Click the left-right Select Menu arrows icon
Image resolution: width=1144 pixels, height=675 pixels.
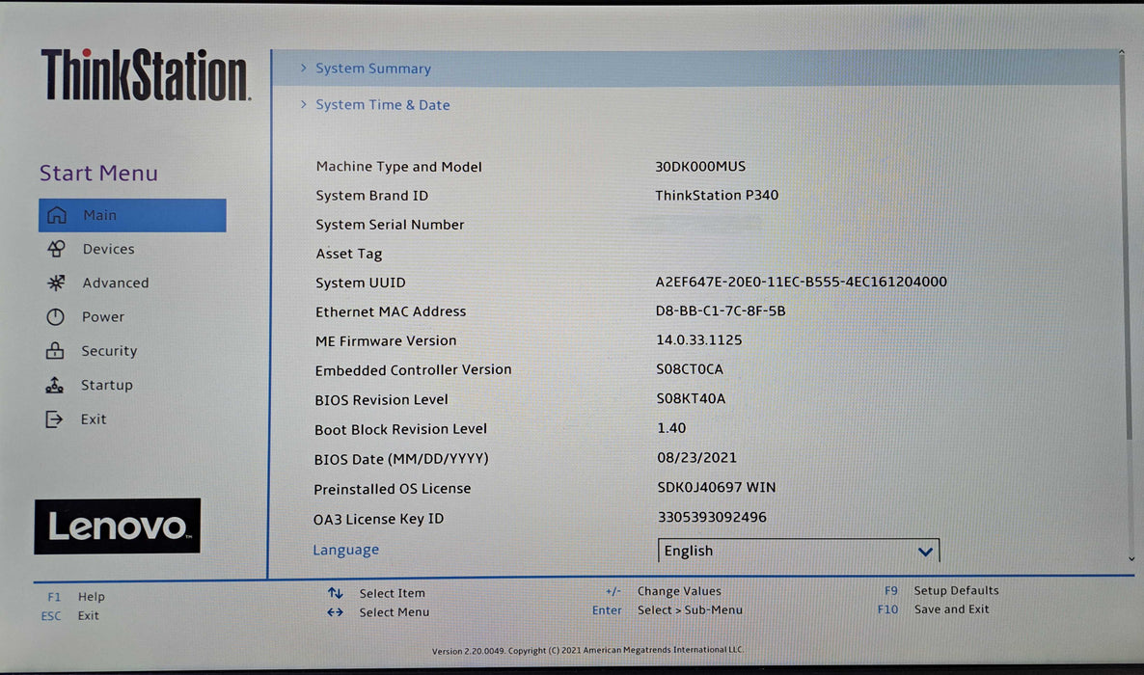coord(335,612)
